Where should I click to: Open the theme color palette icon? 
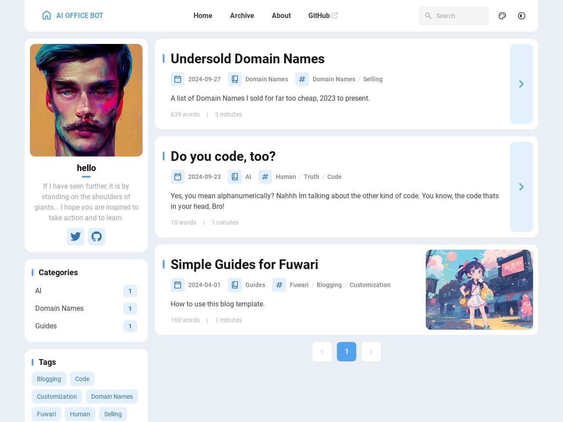(x=502, y=16)
